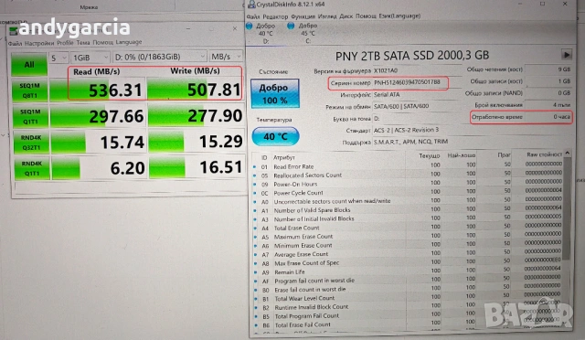This screenshot has width=585, height=340.
Task: Click the scroll-up arrow of attribute list
Action: pyautogui.click(x=567, y=153)
